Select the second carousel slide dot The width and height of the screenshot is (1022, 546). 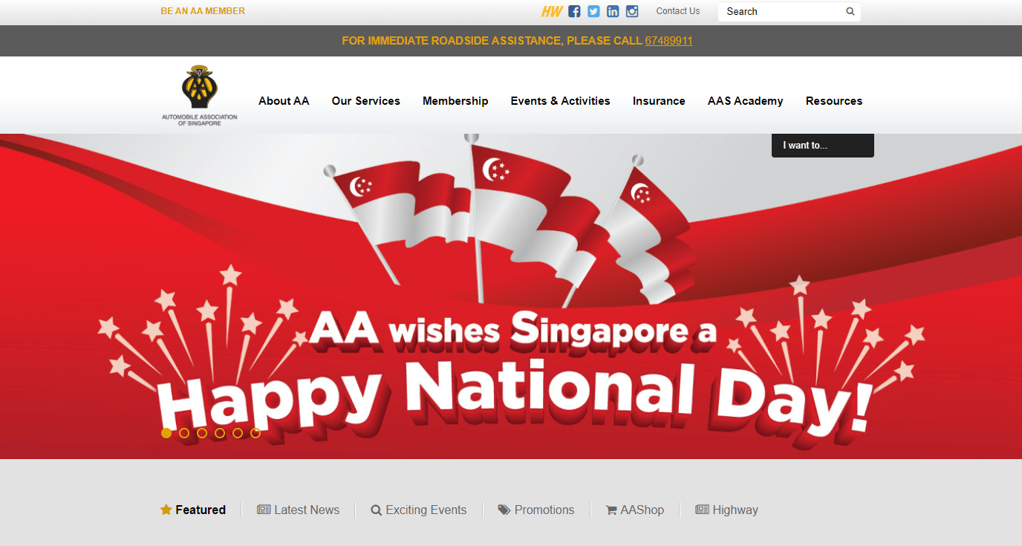click(x=184, y=433)
